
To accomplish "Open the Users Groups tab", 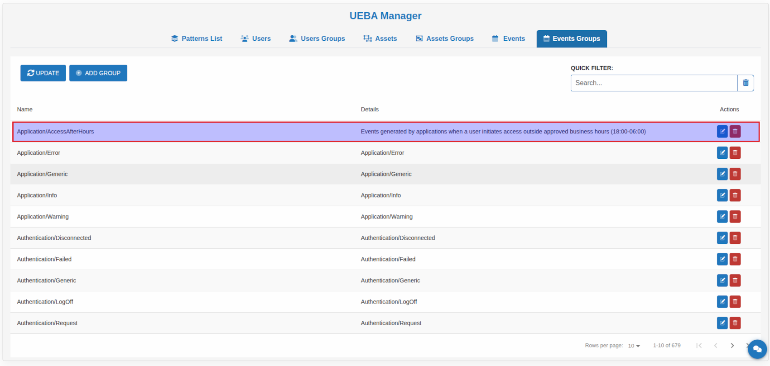I will coord(317,39).
